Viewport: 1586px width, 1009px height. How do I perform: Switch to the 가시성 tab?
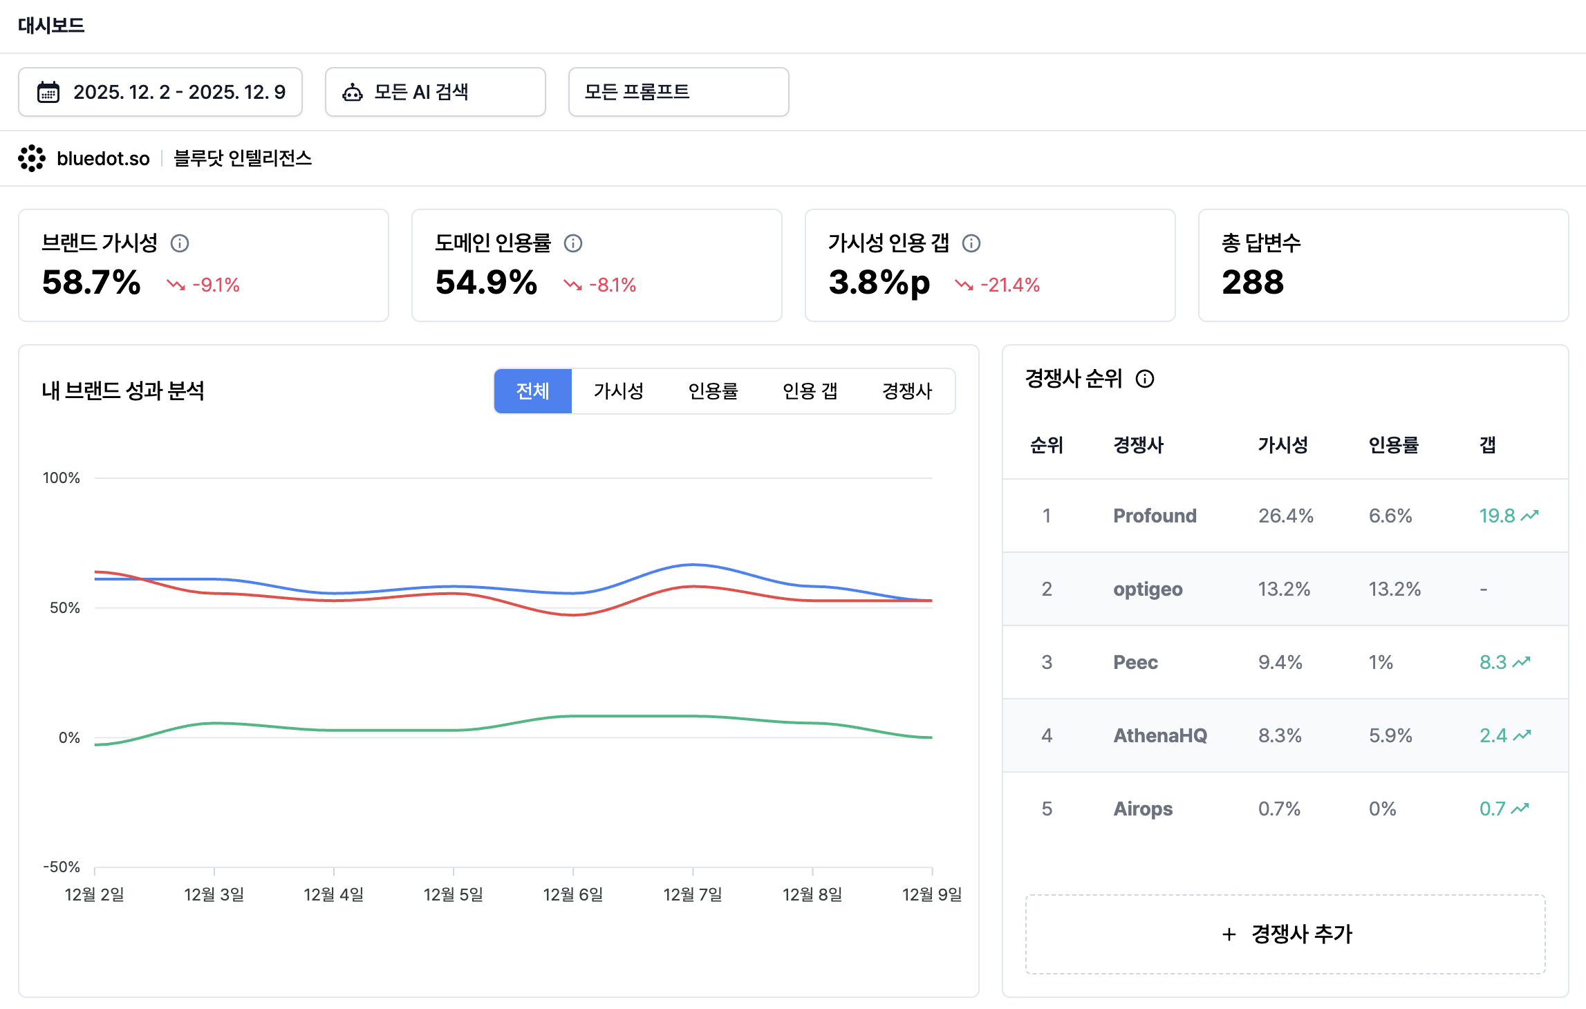point(618,391)
